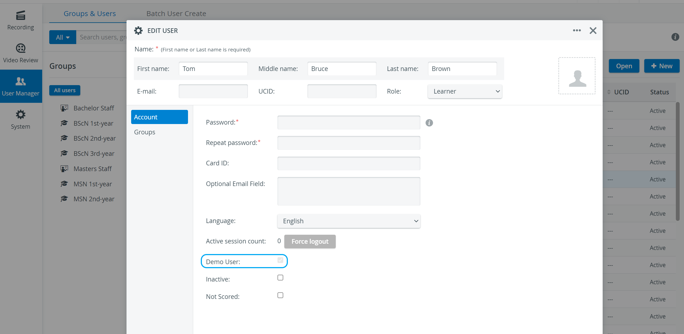Open the three-dot more options menu
The width and height of the screenshot is (684, 334).
tap(577, 30)
